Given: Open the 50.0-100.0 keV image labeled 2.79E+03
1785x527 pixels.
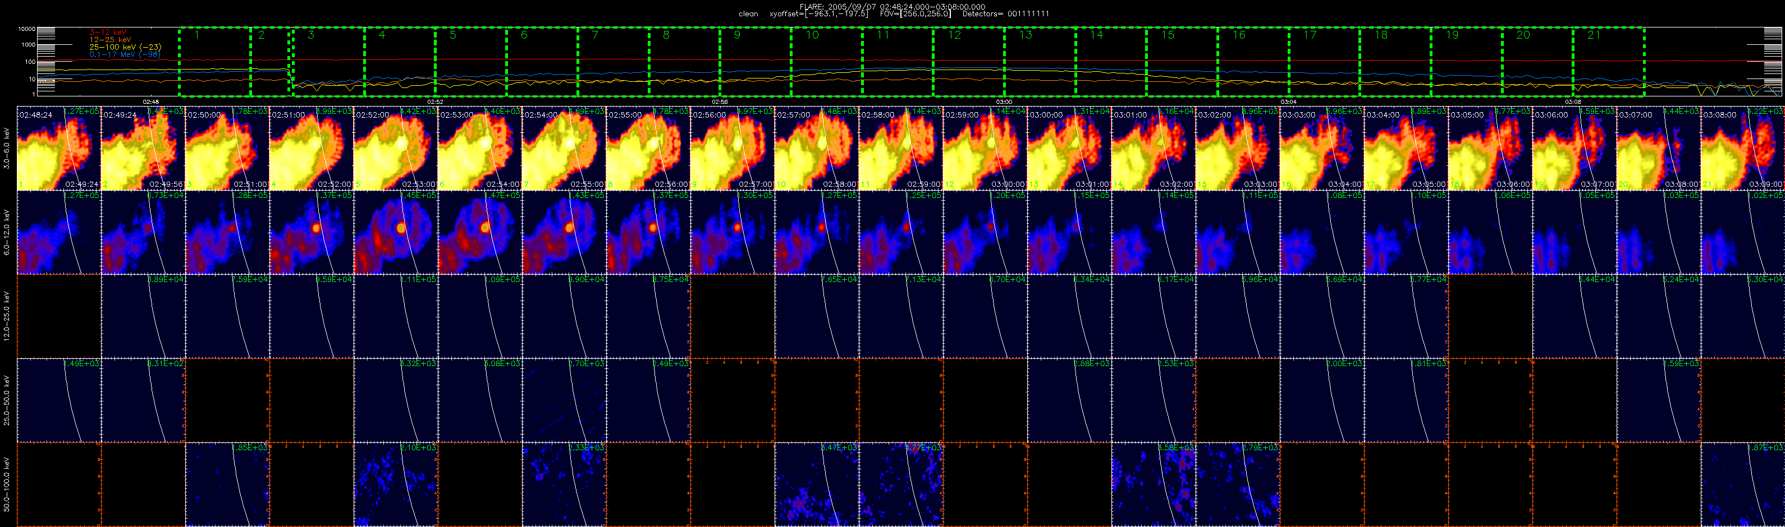Looking at the screenshot, I should [x=1238, y=484].
